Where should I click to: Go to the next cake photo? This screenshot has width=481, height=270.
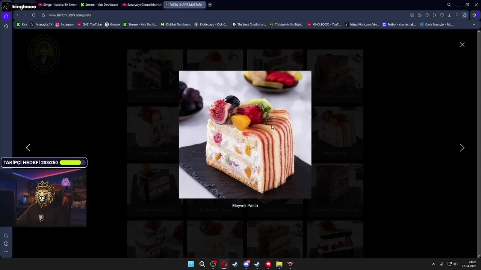point(462,148)
